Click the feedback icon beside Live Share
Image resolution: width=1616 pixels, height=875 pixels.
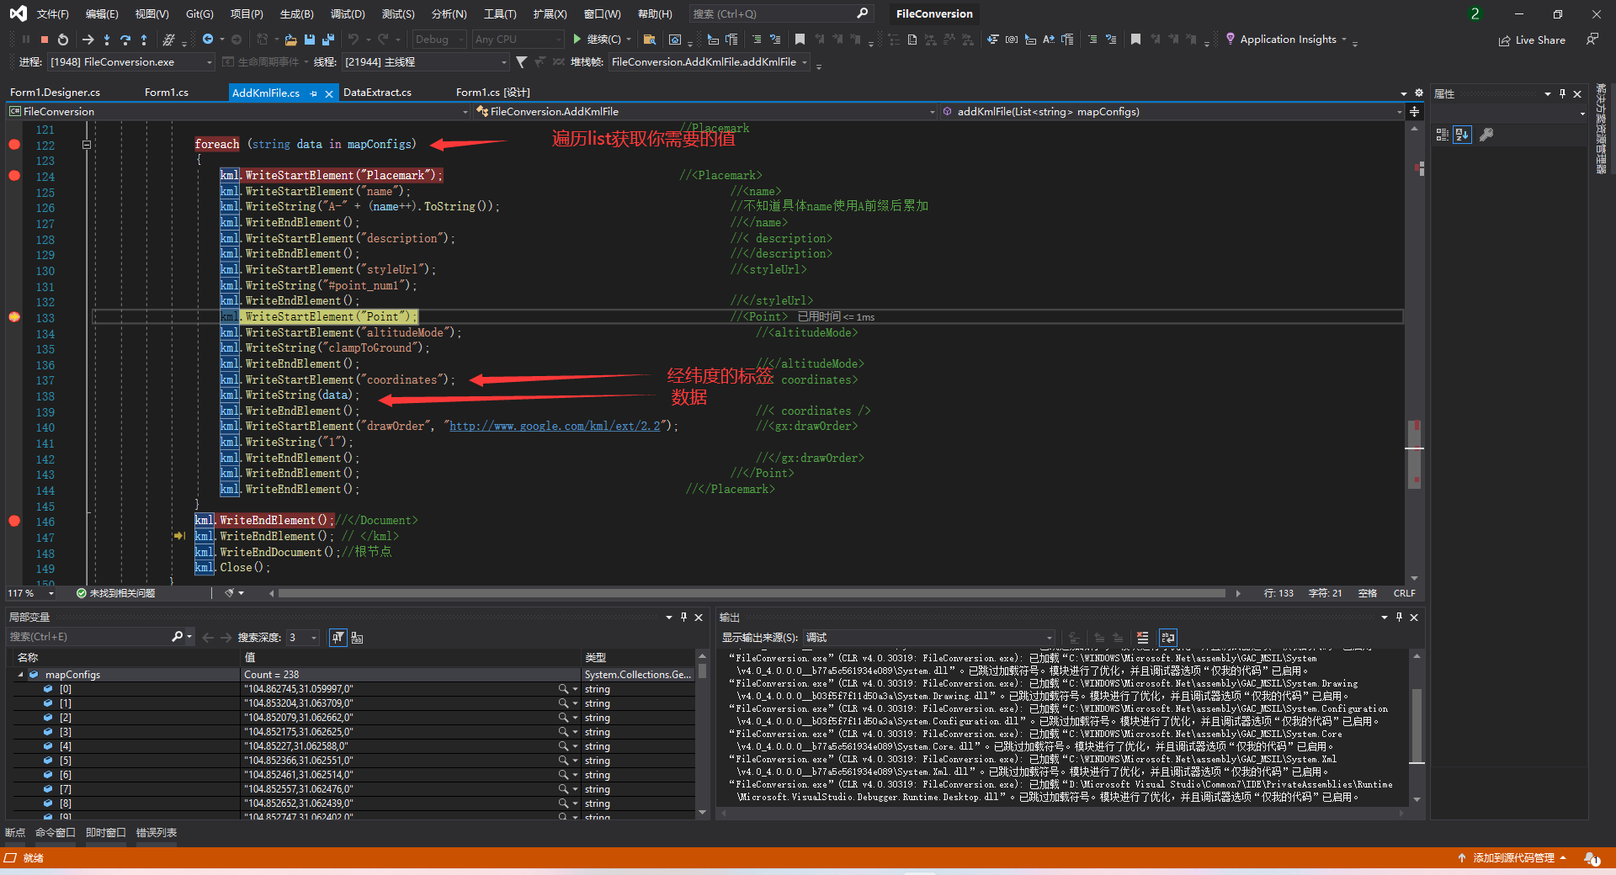[1592, 40]
